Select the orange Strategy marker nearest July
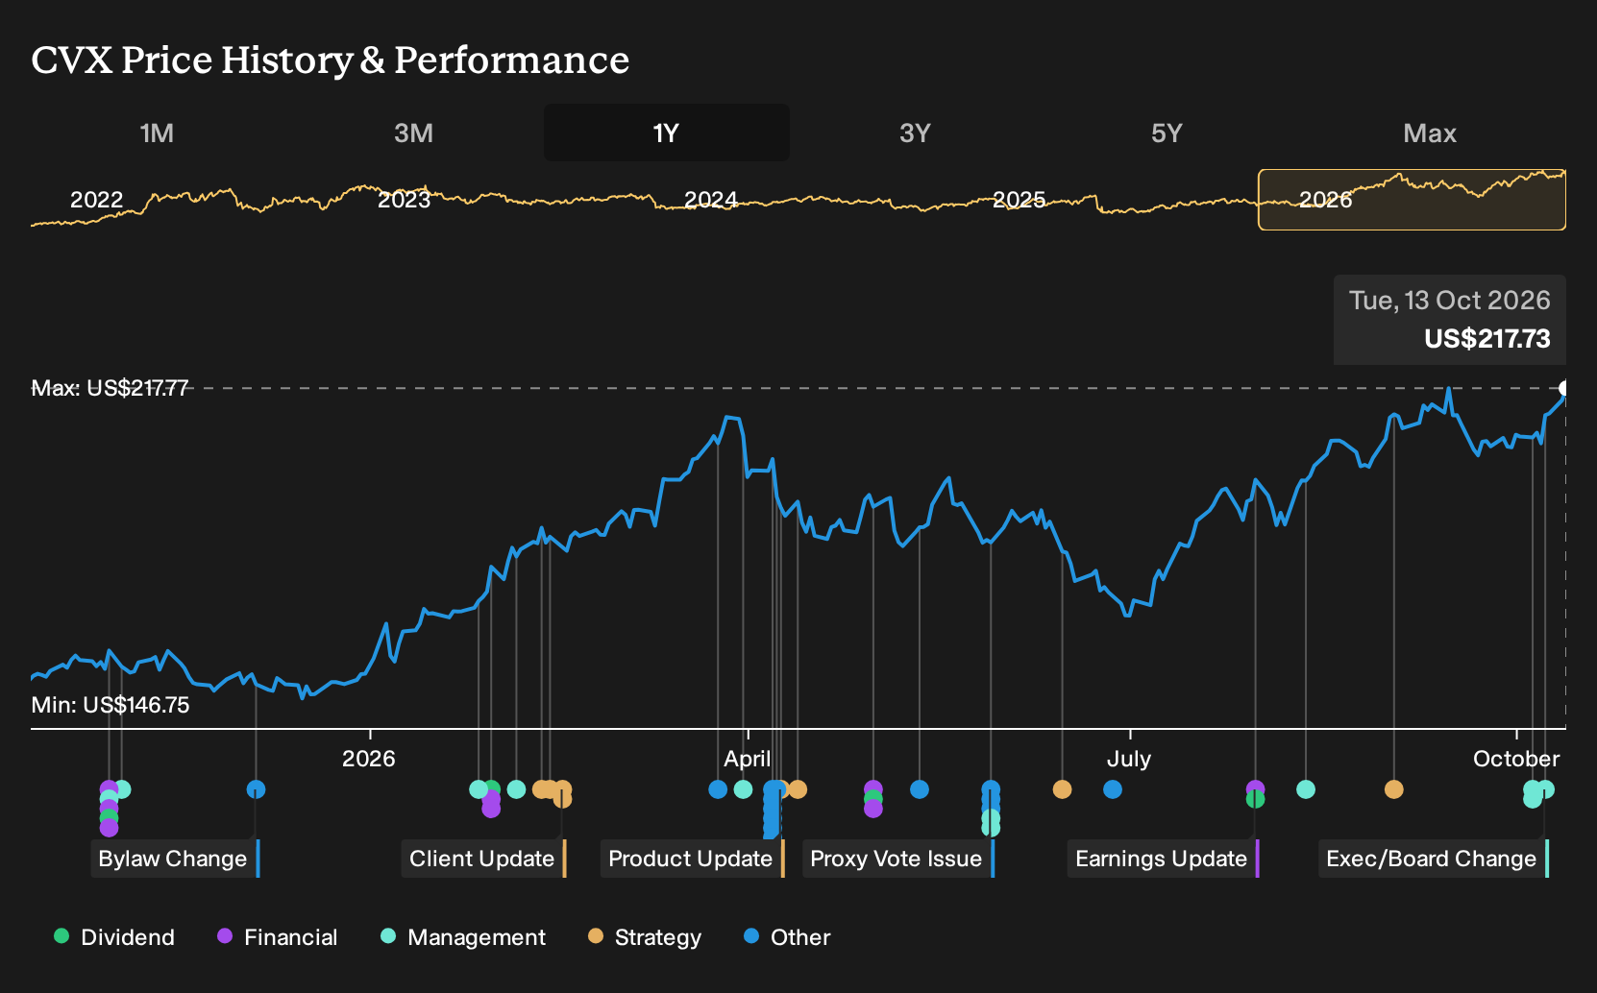 [1062, 789]
